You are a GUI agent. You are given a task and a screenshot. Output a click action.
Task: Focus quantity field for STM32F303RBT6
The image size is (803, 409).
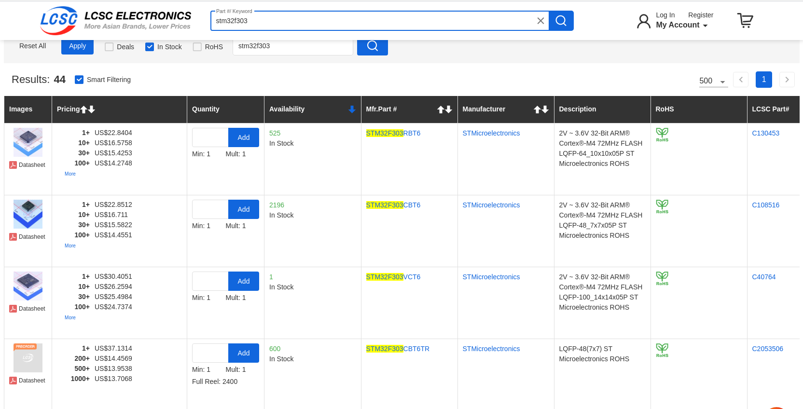(x=210, y=137)
